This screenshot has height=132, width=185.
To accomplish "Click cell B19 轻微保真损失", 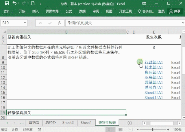I will coord(66,113).
